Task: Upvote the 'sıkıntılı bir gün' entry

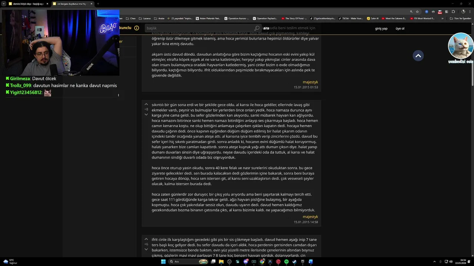Action: pos(146,105)
